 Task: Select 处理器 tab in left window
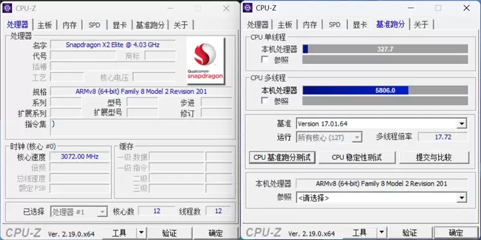[18, 25]
